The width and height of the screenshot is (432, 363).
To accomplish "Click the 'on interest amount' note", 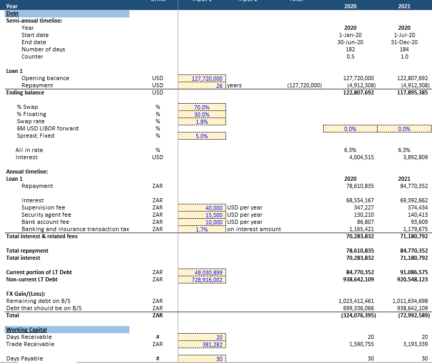I will pos(254,229).
